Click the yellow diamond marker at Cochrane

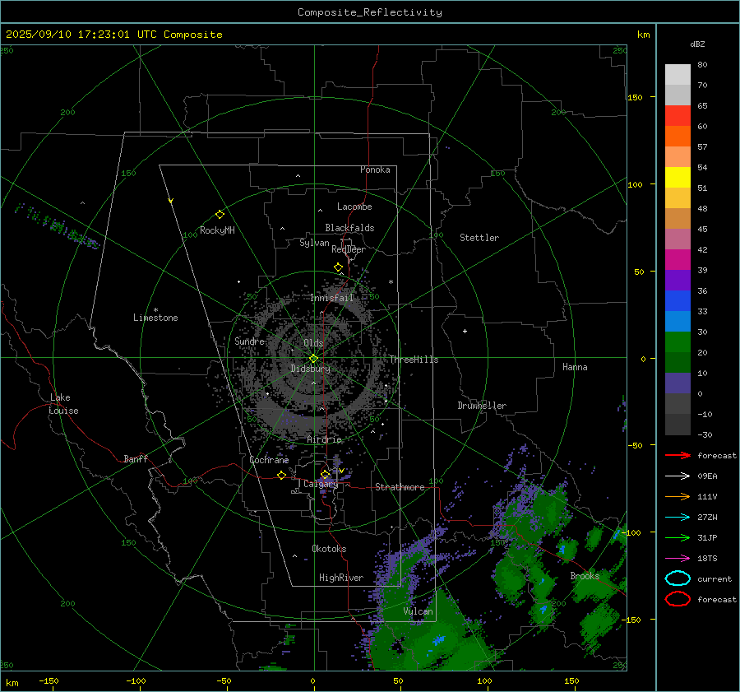[x=281, y=475]
